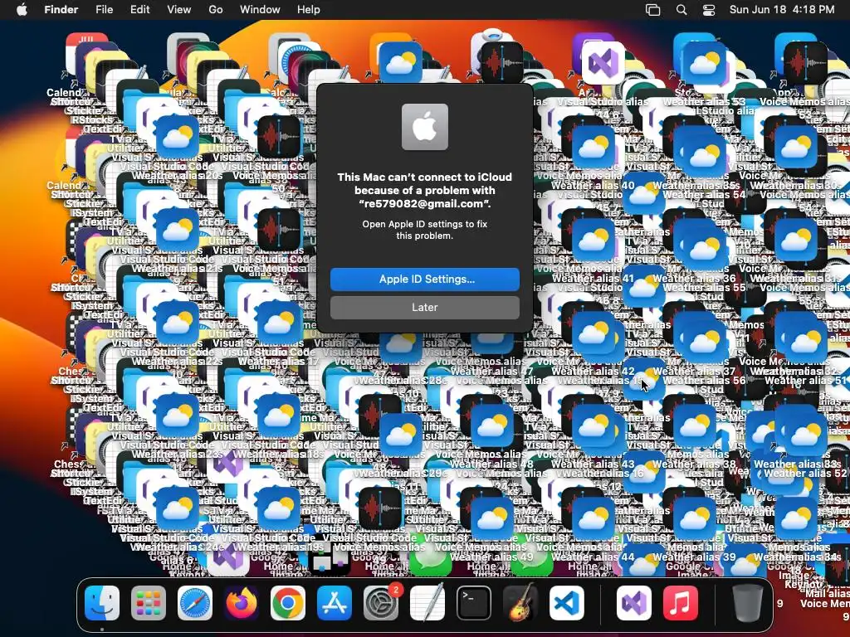Open the Edit menu
This screenshot has width=850, height=637.
(x=139, y=10)
